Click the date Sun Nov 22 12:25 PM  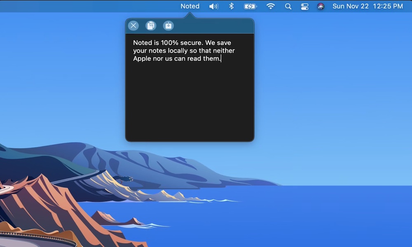[x=368, y=6]
